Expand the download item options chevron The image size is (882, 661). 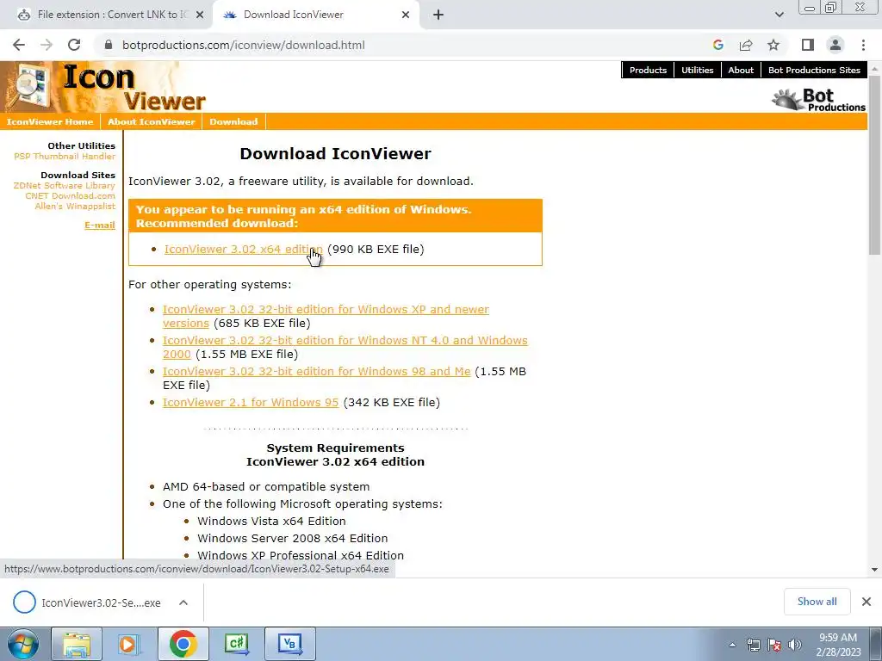183,602
